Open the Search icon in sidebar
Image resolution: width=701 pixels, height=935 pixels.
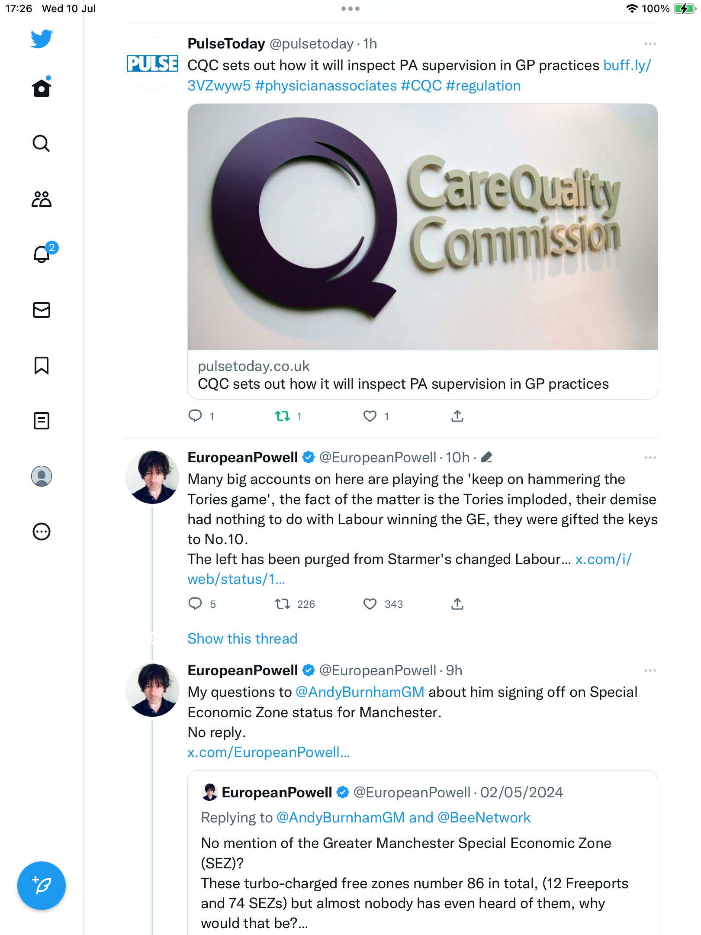41,143
